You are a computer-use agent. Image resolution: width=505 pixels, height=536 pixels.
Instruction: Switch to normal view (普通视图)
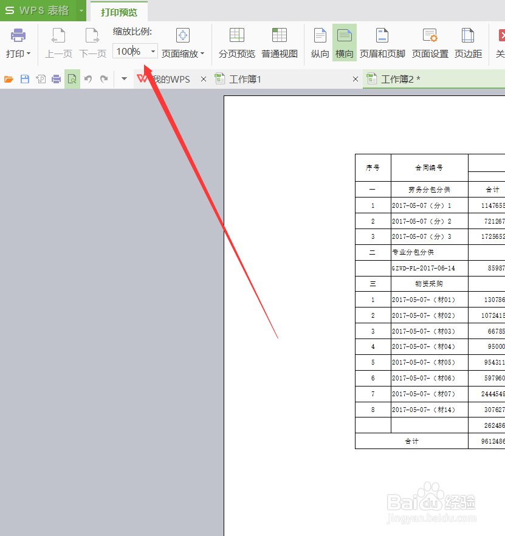(280, 43)
